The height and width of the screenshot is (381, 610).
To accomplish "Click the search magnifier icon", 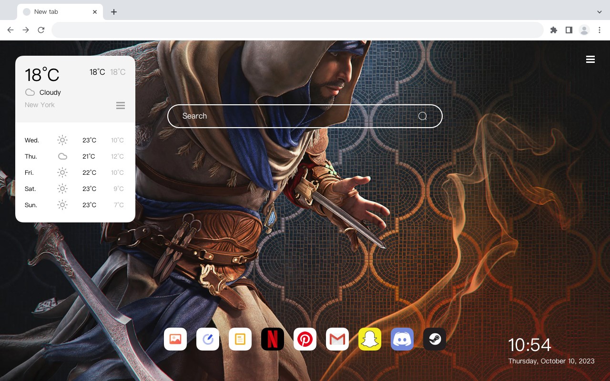I will pyautogui.click(x=423, y=116).
